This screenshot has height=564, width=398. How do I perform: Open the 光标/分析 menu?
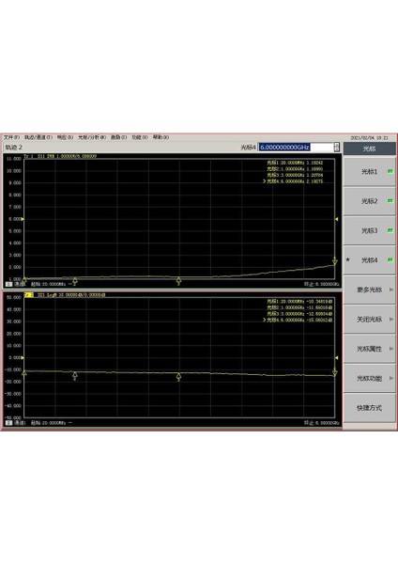92,137
